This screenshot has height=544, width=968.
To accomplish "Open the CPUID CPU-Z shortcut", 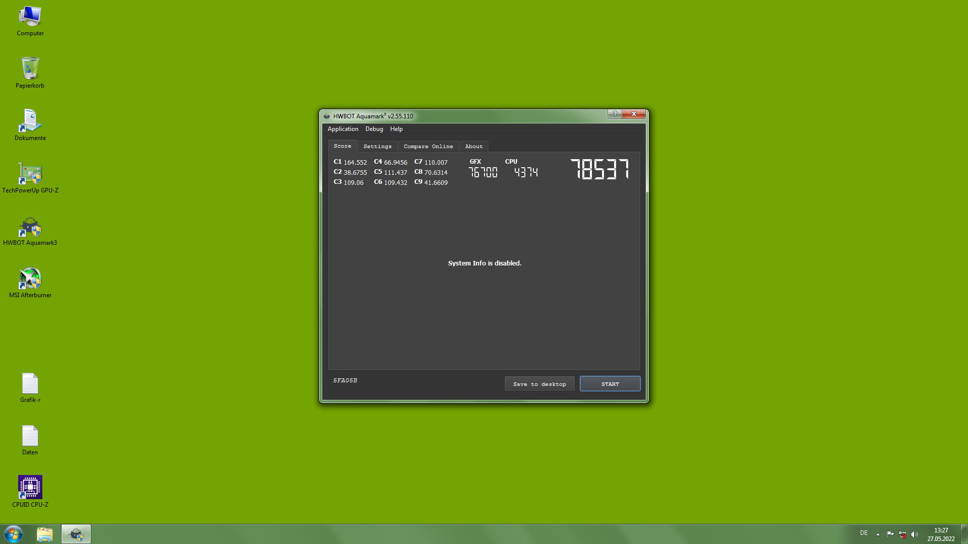I will pos(30,493).
